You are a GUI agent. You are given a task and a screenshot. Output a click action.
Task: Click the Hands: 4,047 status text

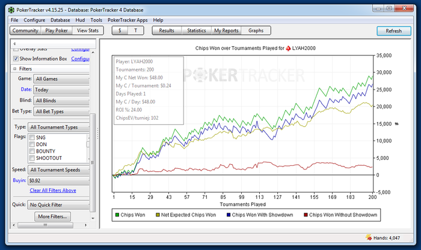point(386,237)
